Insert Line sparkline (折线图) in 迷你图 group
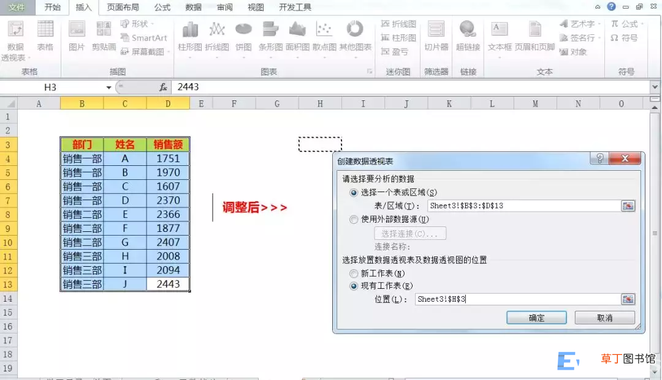662x380 pixels. pyautogui.click(x=398, y=24)
